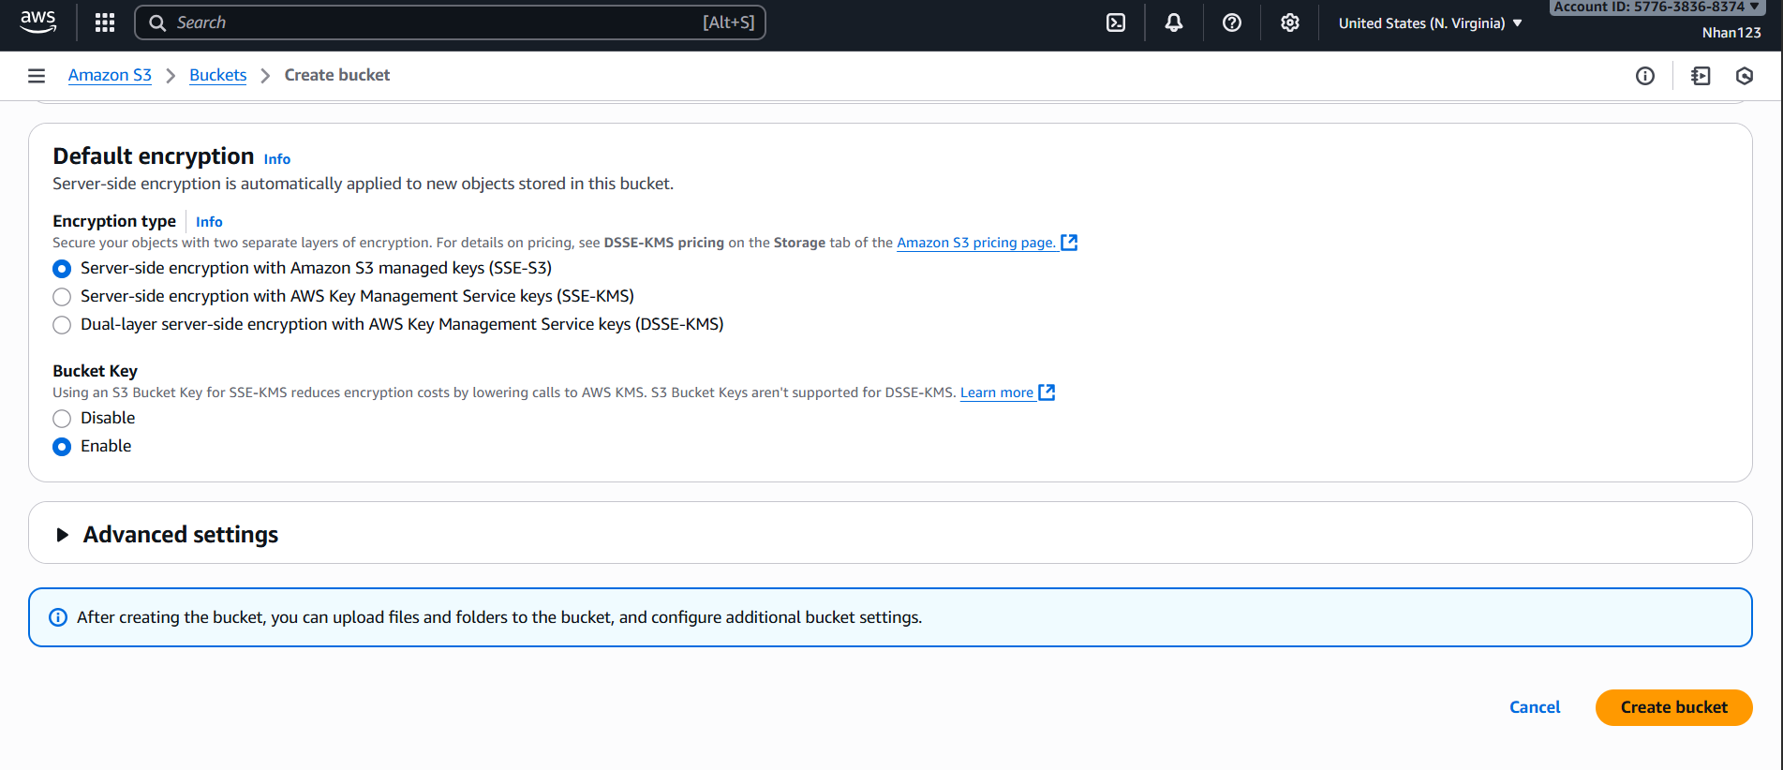Open the United States (N. Virginia) region dropdown
The image size is (1783, 770).
1430,23
